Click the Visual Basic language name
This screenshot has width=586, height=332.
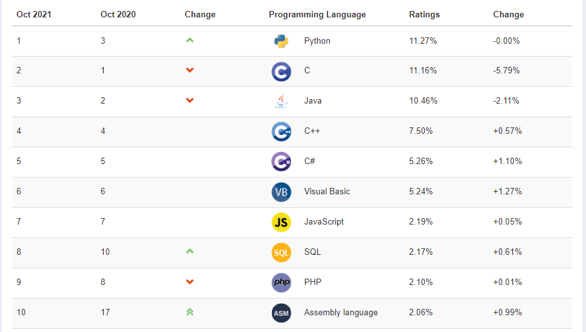327,192
